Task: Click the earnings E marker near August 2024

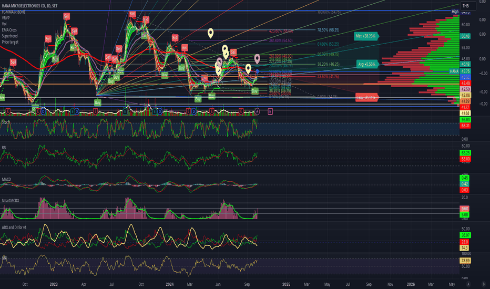Action: (241, 111)
